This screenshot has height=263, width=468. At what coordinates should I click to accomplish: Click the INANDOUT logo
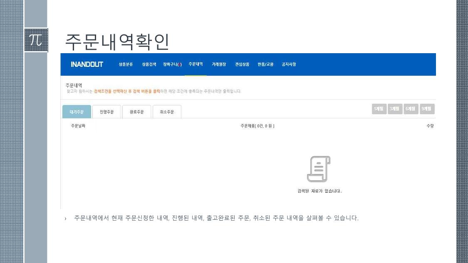coord(87,64)
